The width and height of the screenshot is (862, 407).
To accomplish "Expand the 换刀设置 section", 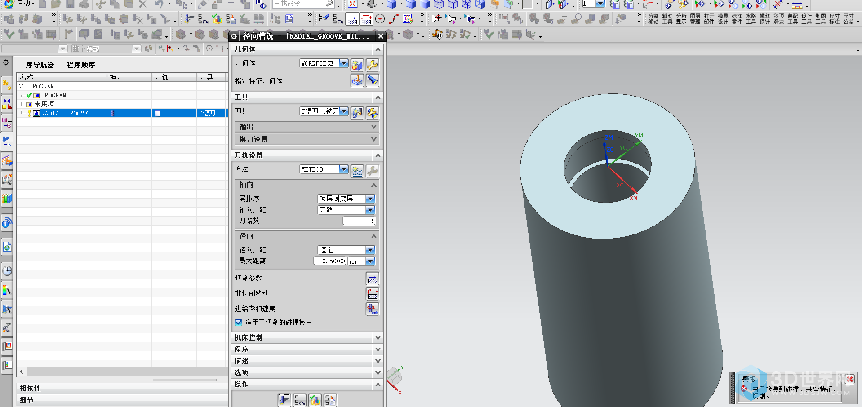I will (x=307, y=139).
